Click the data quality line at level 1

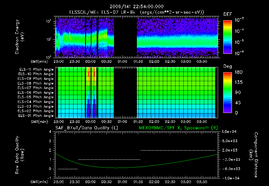(x=109, y=159)
